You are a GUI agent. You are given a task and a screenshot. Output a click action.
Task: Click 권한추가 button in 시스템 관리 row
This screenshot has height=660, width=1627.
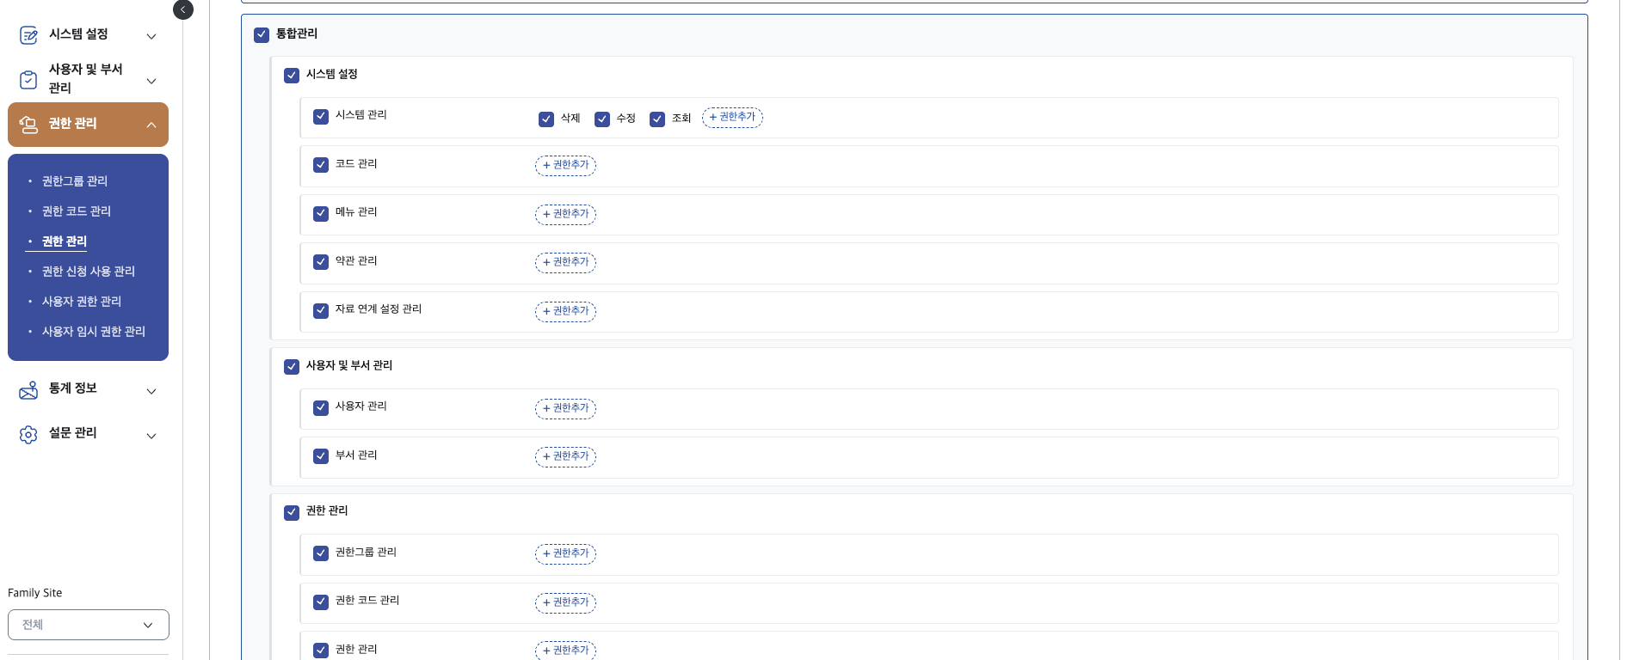click(732, 118)
